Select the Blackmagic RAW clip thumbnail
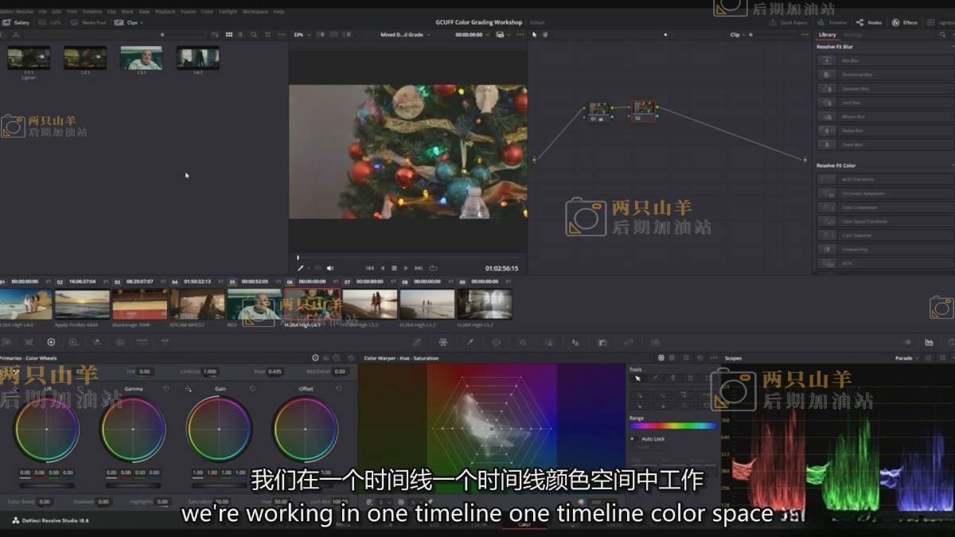Viewport: 955px width, 537px height. pyautogui.click(x=139, y=305)
